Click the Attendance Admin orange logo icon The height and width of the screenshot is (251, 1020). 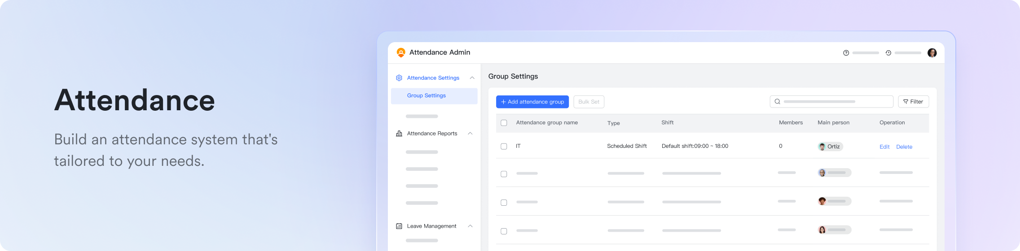click(401, 52)
